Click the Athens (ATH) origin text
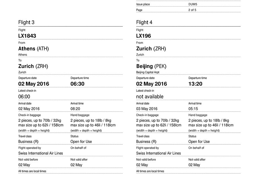Viewport: 257px width, 189px height. 33,49
